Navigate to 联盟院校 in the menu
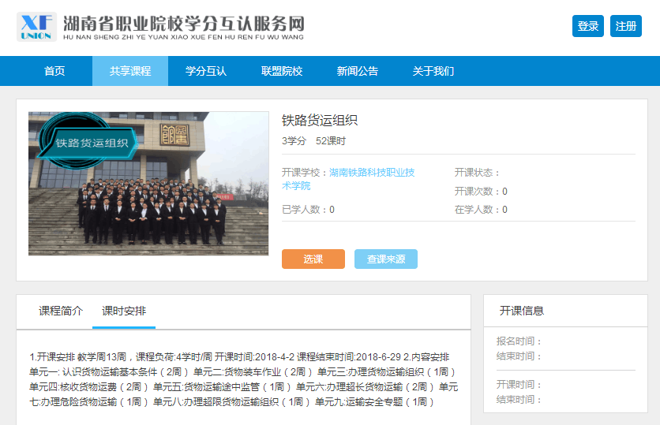The image size is (660, 425). (282, 71)
